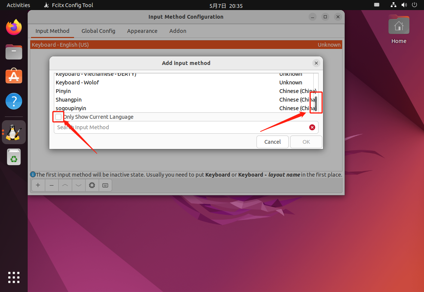Click the move up arrow icon
This screenshot has width=424, height=292.
(x=65, y=185)
